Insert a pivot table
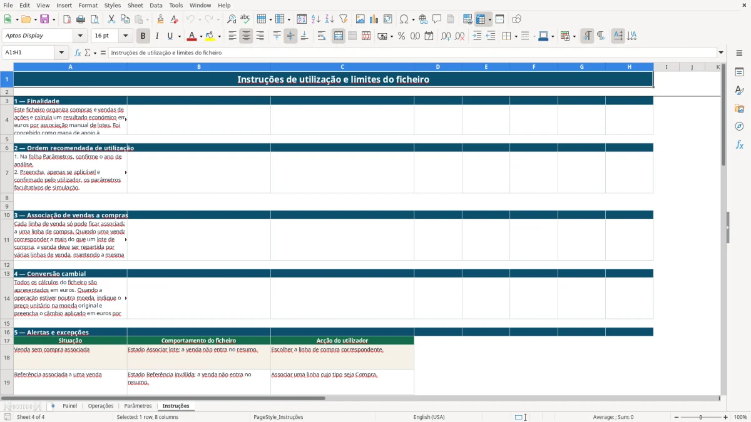Viewport: 751px width, 422px height. [x=387, y=19]
